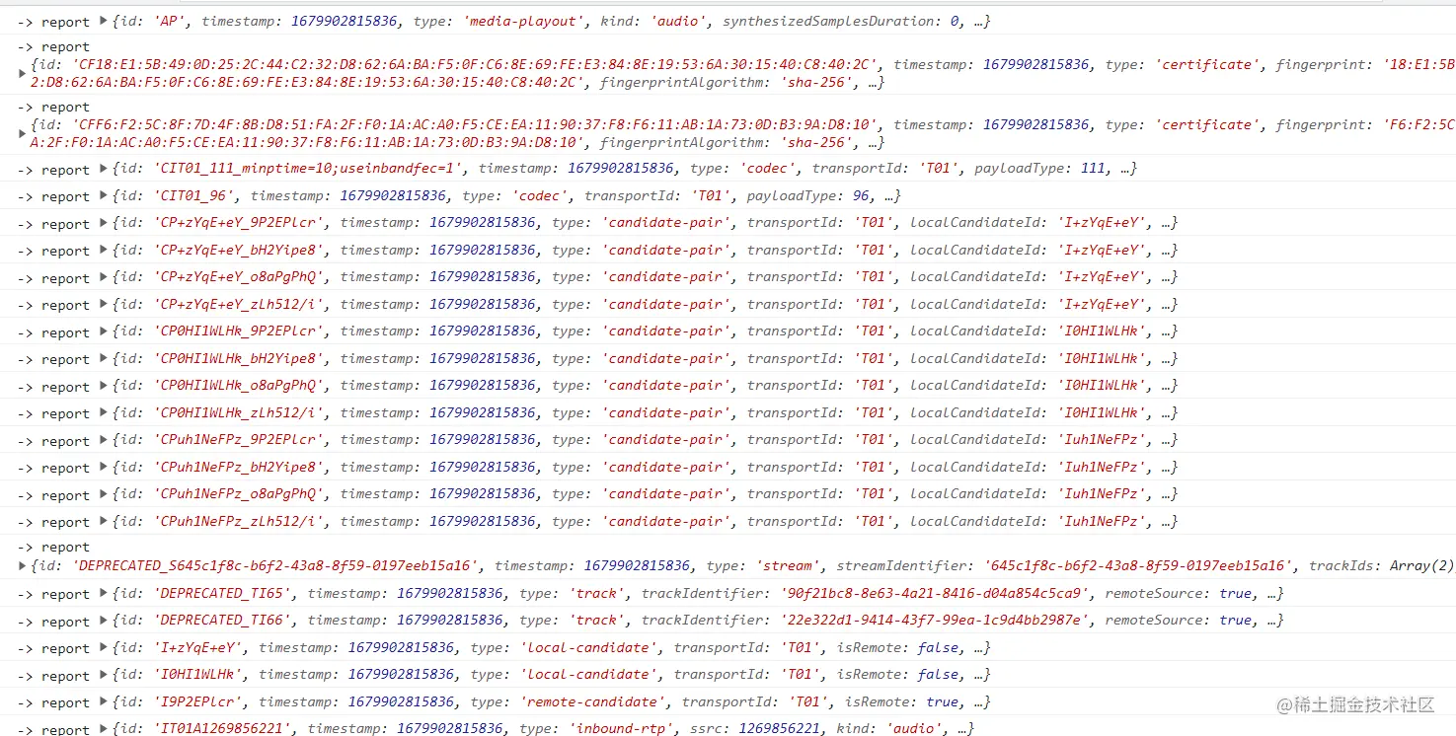Expand the 'DEPRECATED_TI65' track object
The height and width of the screenshot is (736, 1456).
pyautogui.click(x=104, y=594)
